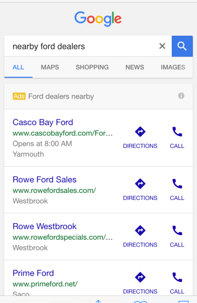197x303 pixels.
Task: Open www.rowefordspecials.com link
Action: 63,237
